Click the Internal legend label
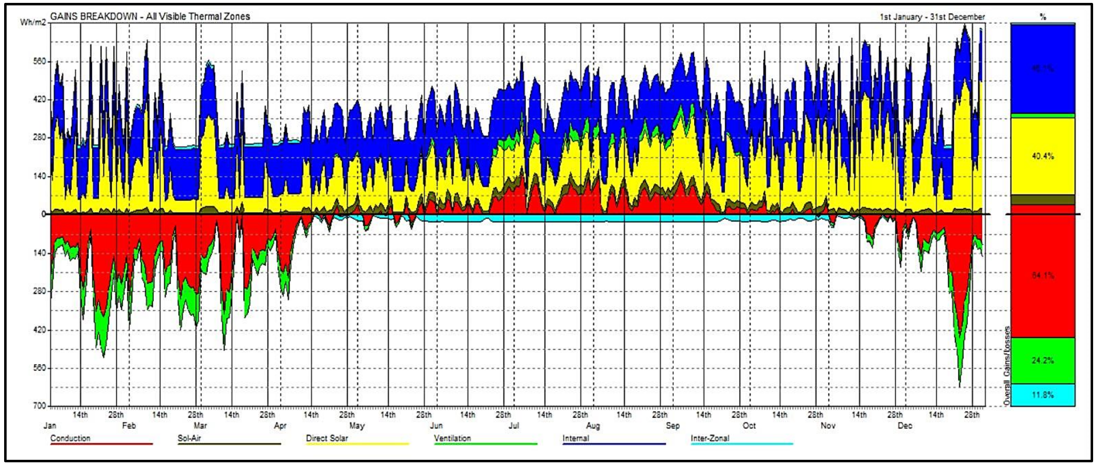 (575, 438)
